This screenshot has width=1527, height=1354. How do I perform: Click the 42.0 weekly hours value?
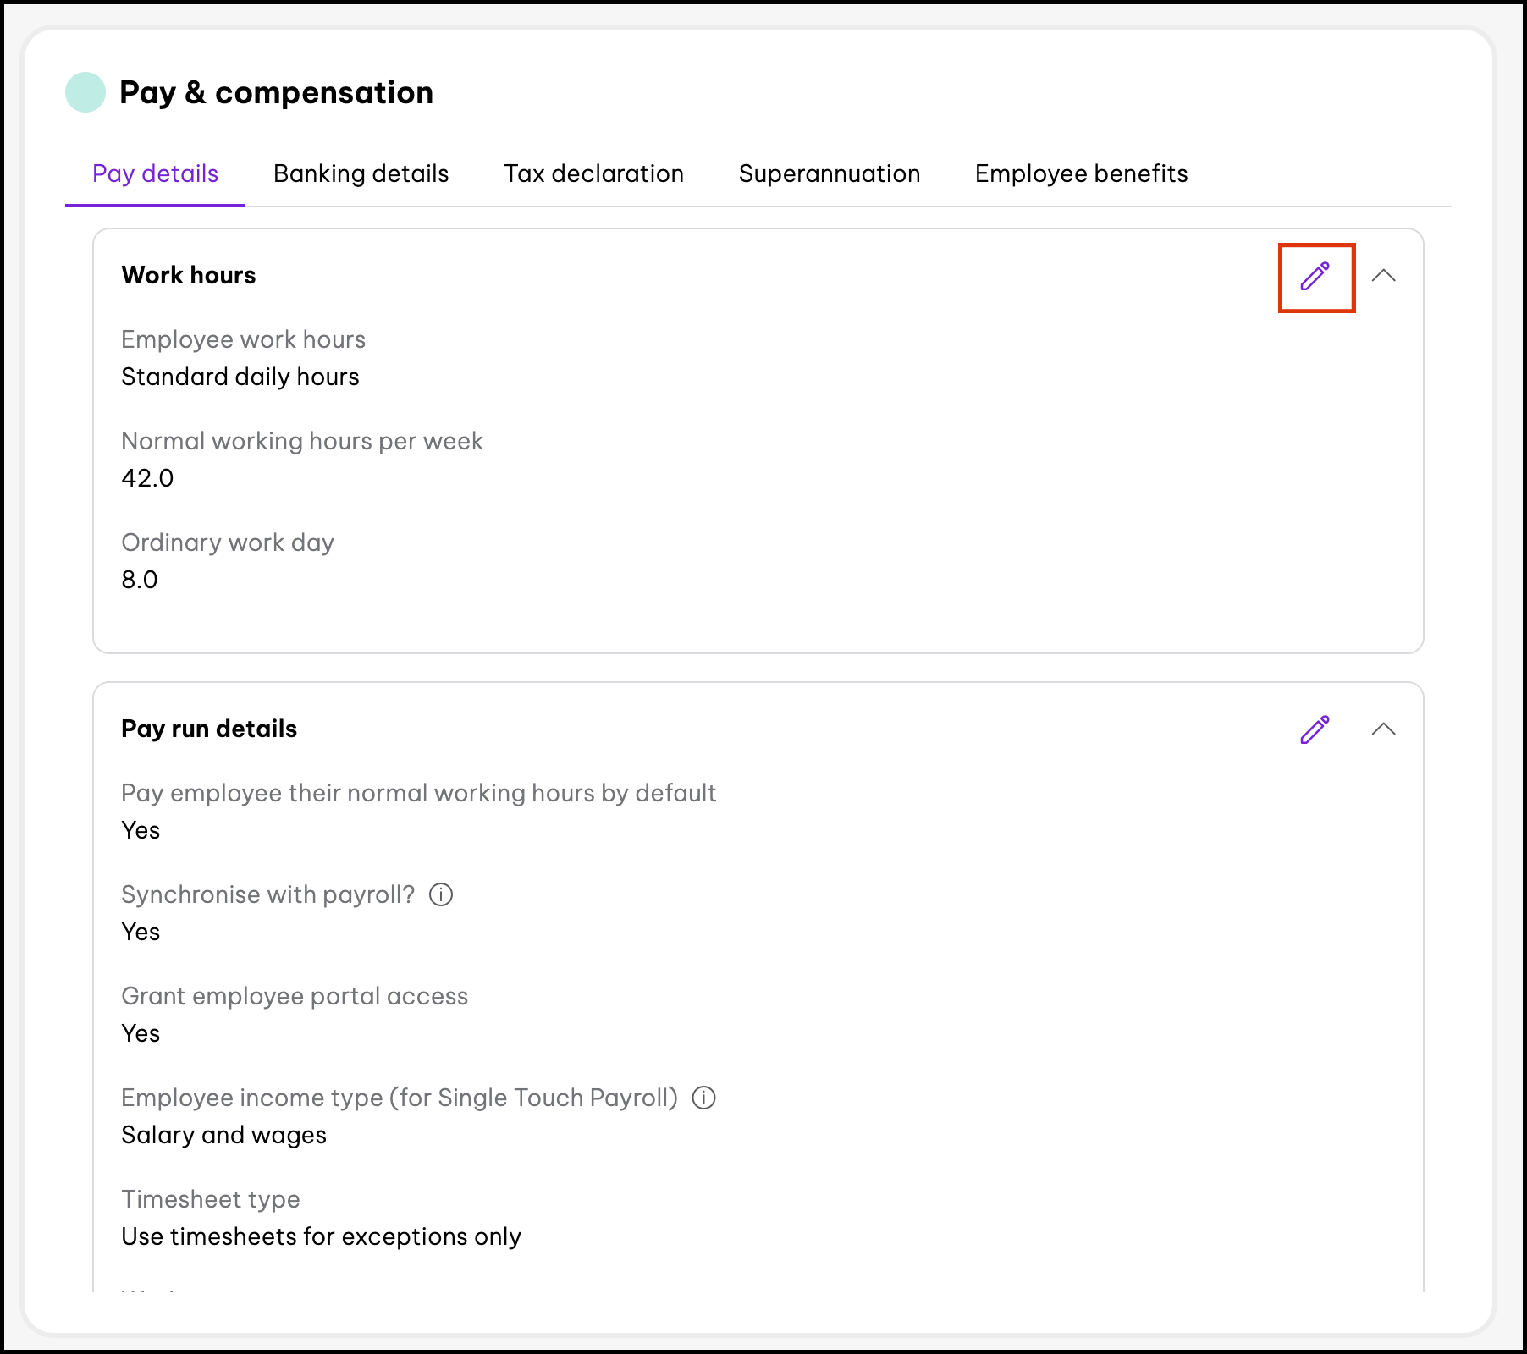point(147,478)
